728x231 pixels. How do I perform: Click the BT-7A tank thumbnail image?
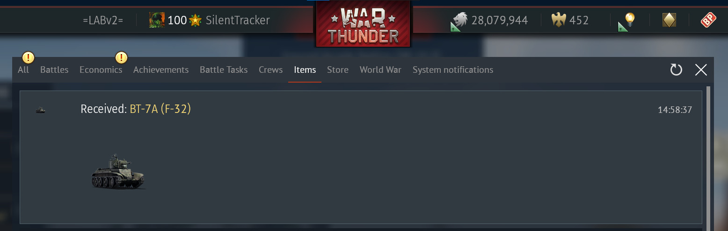click(x=118, y=172)
